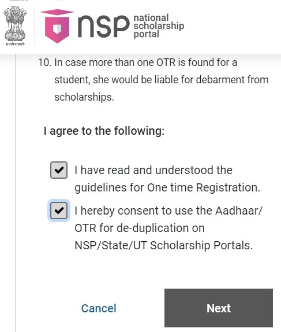
Task: Click the pink NSP shield logo
Action: coord(57,26)
